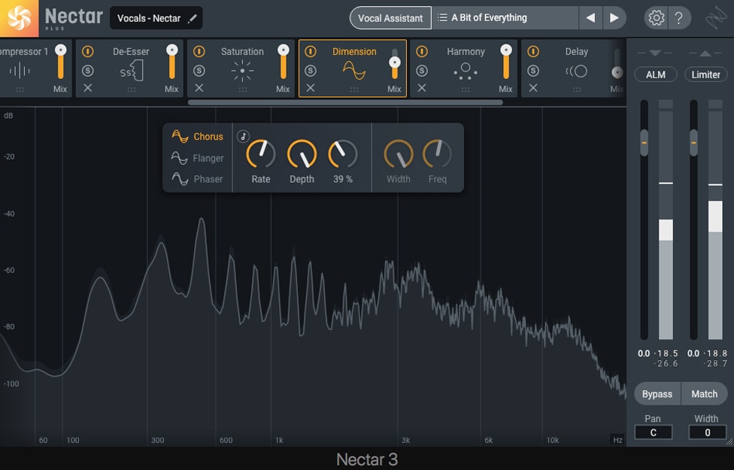Load next preset arrow
Viewport: 734px width, 470px height.
(614, 18)
